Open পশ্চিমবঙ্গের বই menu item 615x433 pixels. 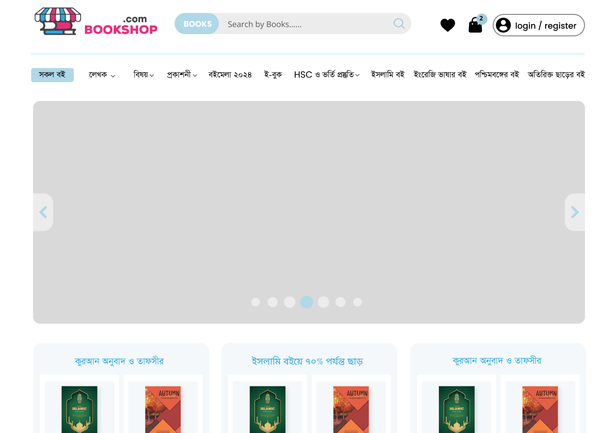(x=497, y=75)
